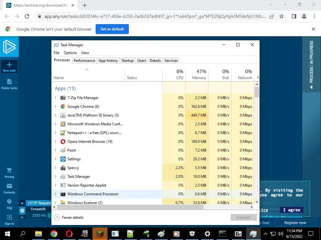This screenshot has width=321, height=240.
Task: Open Public tasks in any.run sidebar
Action: 9,84
